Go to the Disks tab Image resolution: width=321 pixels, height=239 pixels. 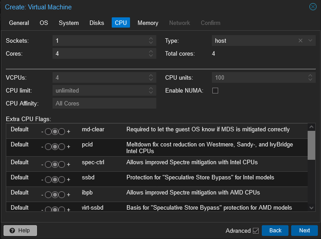[x=97, y=23]
